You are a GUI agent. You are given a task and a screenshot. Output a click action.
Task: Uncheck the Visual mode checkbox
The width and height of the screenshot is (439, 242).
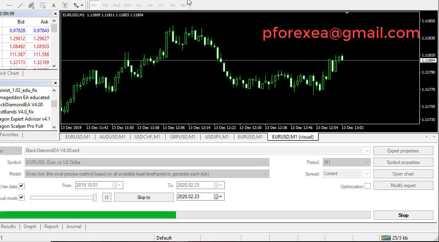22,197
